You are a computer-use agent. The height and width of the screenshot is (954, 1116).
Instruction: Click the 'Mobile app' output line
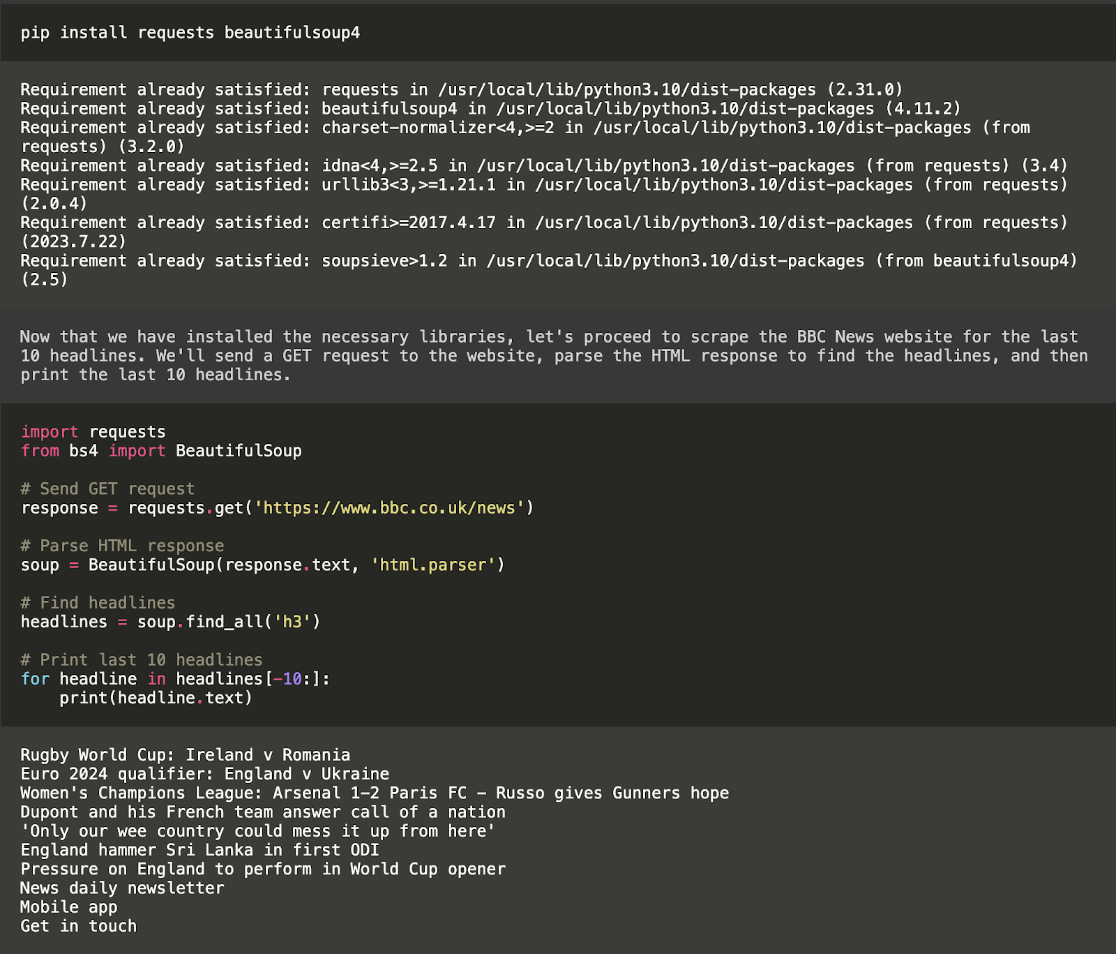[69, 907]
